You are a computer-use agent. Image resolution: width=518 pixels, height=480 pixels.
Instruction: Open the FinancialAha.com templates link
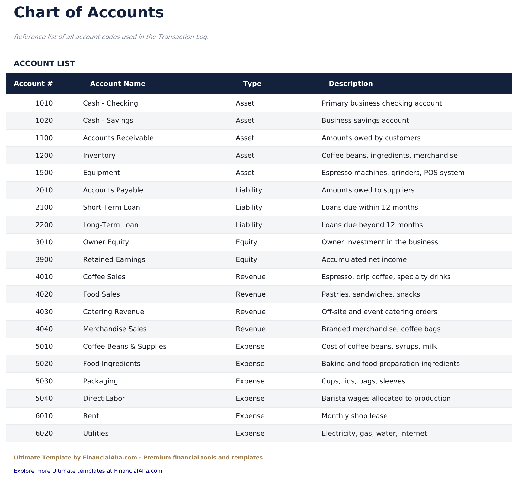88,471
